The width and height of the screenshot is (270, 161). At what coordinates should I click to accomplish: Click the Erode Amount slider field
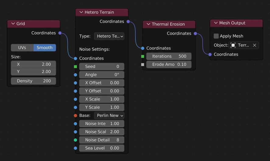click(x=169, y=65)
